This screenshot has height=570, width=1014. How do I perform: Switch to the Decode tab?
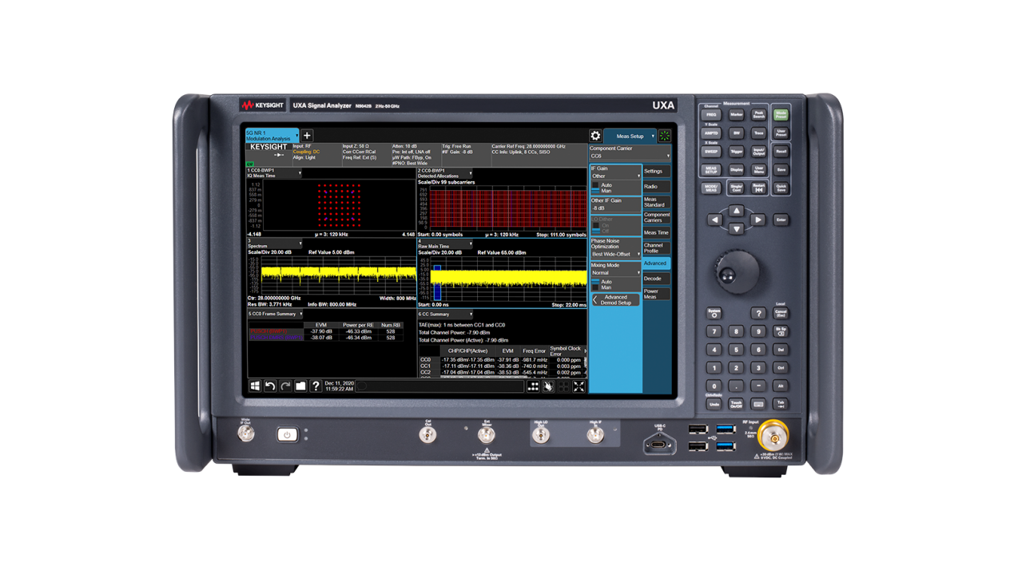click(654, 279)
